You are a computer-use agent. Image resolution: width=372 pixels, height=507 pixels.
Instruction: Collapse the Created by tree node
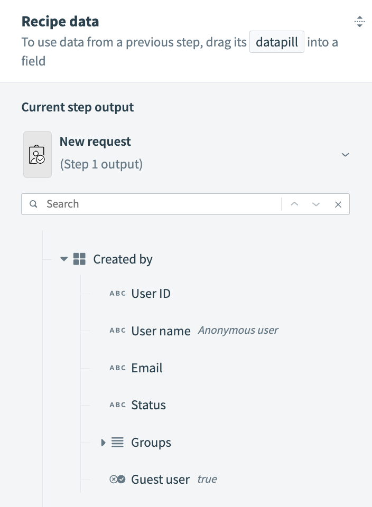[64, 259]
